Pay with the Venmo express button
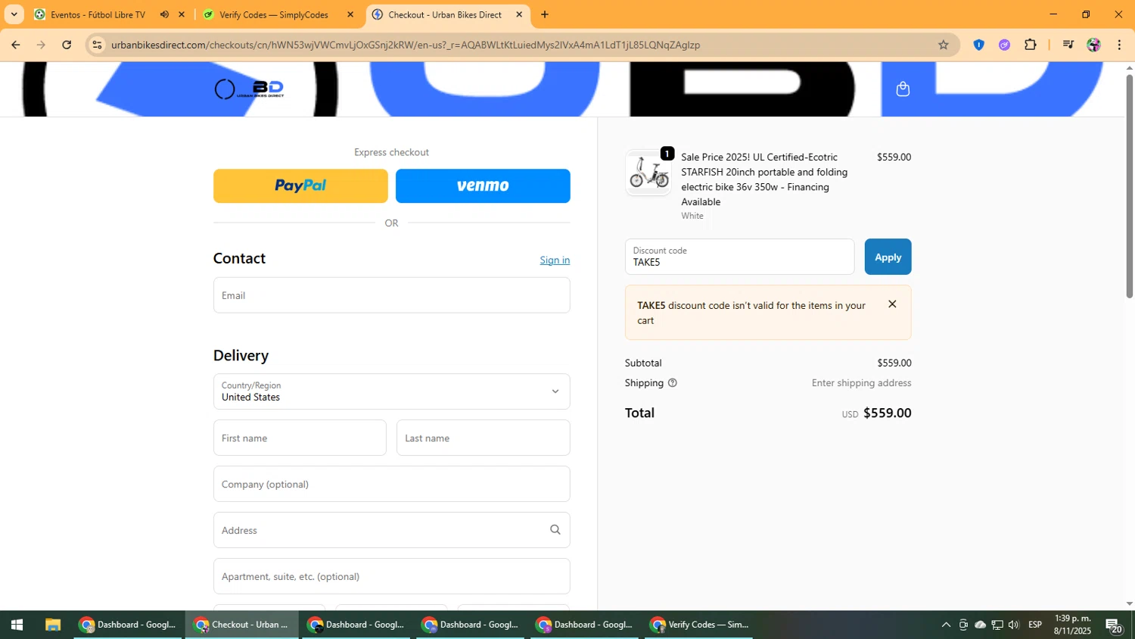This screenshot has width=1135, height=639. (x=483, y=185)
